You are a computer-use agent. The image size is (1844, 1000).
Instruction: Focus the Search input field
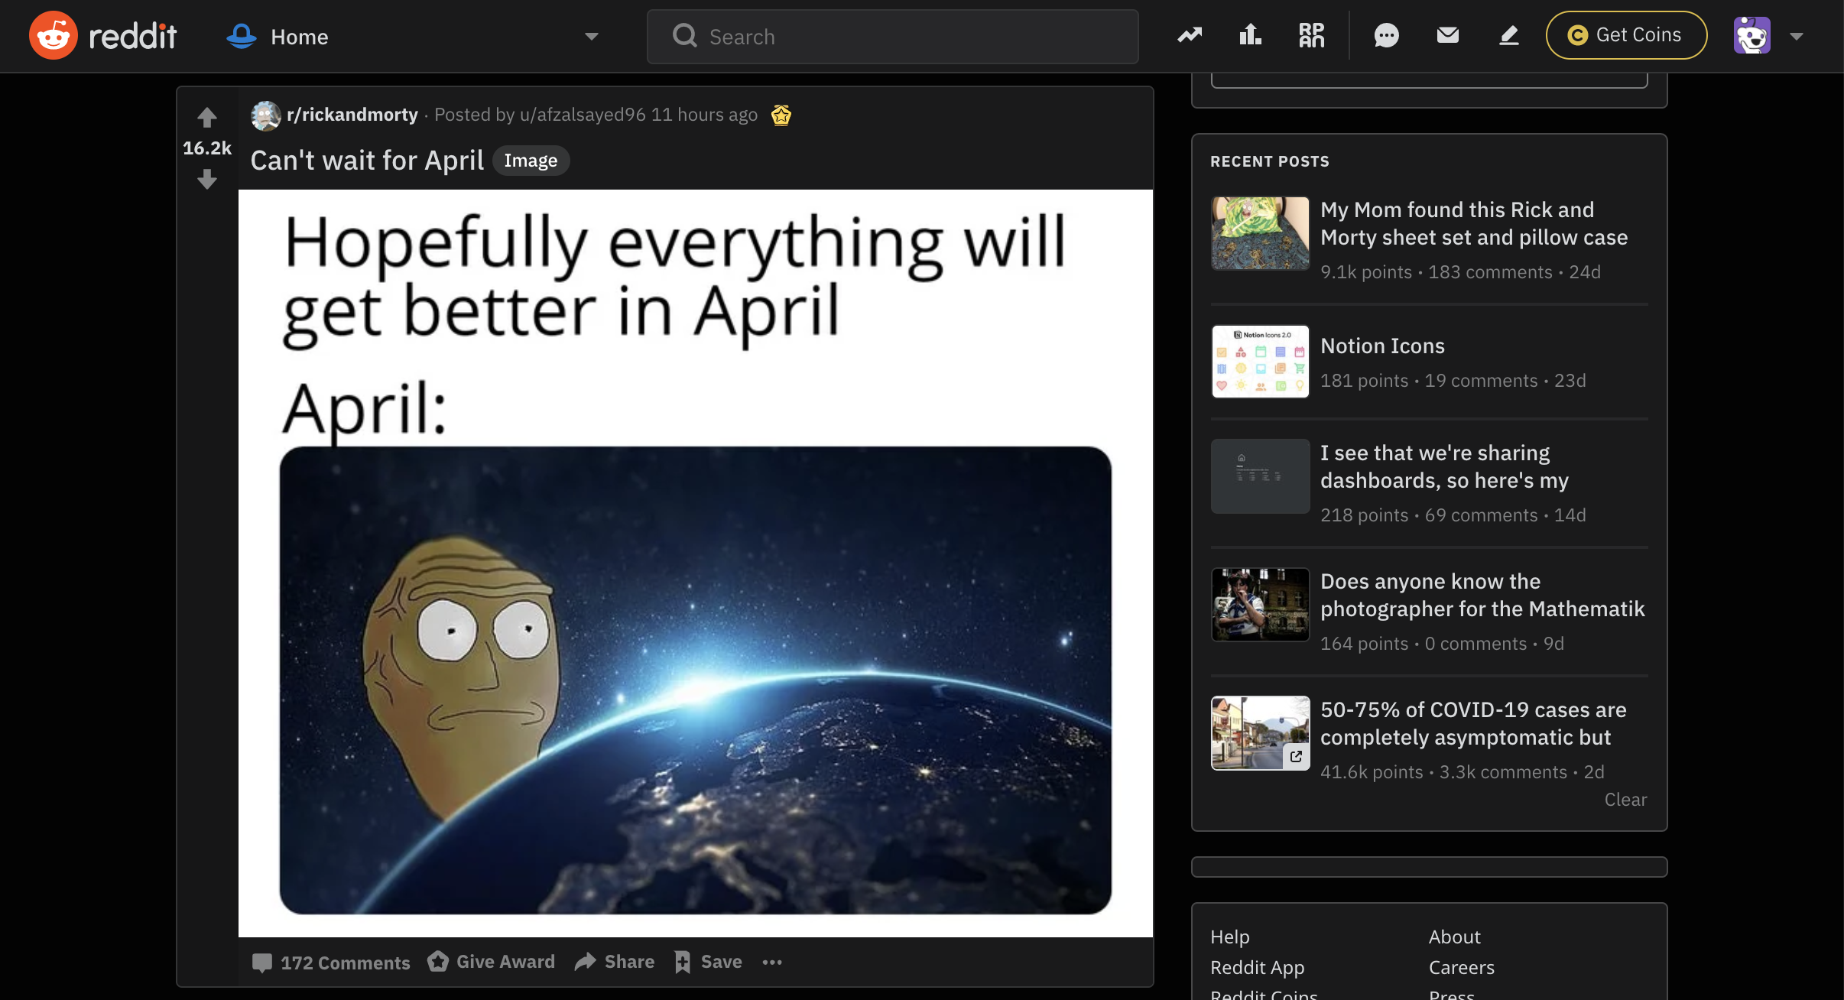[x=892, y=36]
